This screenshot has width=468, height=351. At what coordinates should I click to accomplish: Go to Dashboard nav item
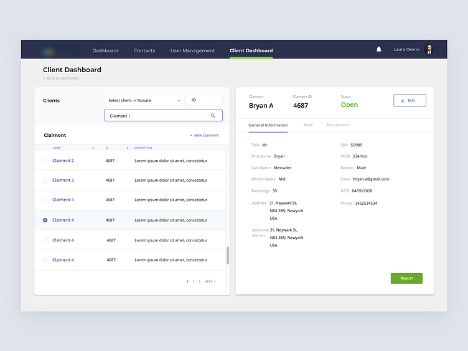[x=105, y=50]
